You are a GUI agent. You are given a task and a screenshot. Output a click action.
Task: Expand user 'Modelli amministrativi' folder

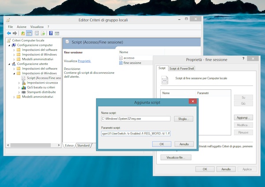(x=14, y=97)
